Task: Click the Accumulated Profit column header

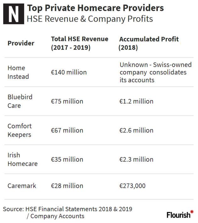Action: [x=149, y=43]
